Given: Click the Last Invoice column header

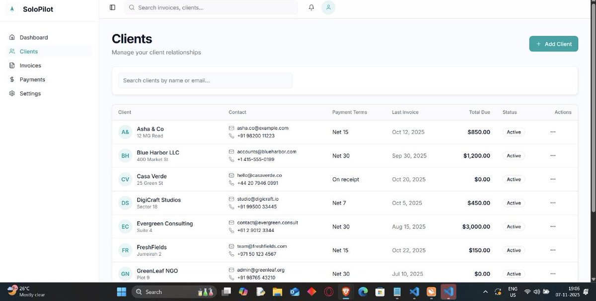Looking at the screenshot, I should point(405,112).
